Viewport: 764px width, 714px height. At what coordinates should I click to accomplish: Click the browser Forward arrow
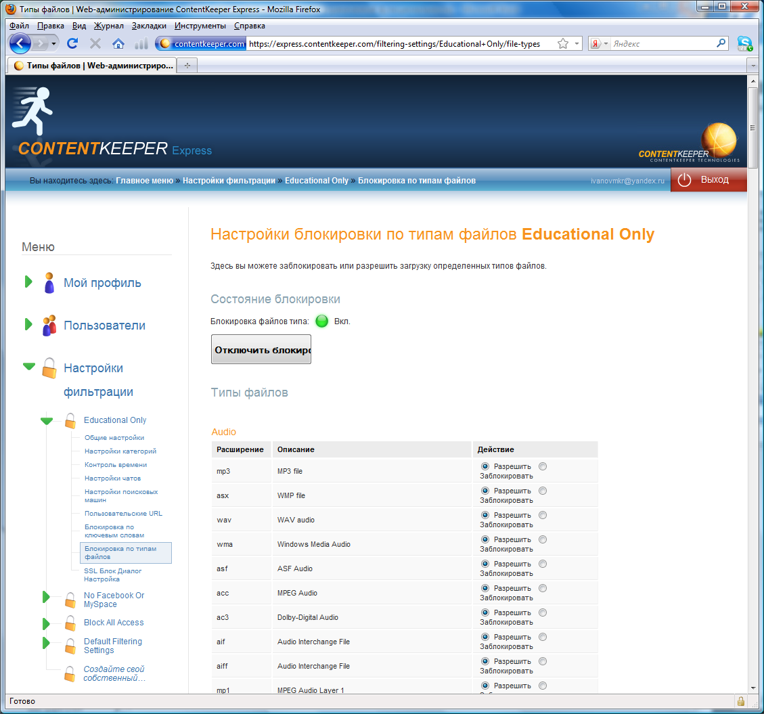point(41,44)
